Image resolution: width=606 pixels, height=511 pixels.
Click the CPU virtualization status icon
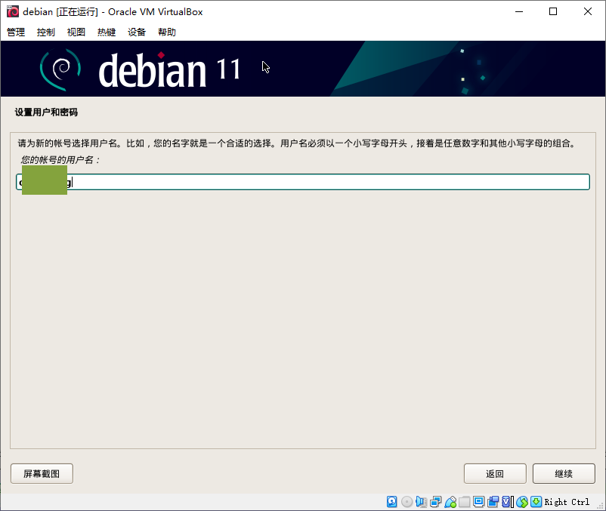coord(508,501)
